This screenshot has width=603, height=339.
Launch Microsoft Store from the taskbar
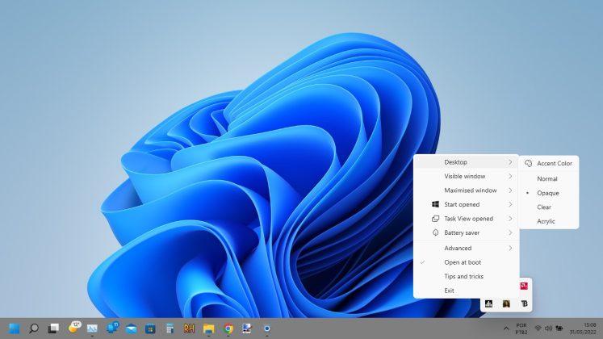click(150, 329)
